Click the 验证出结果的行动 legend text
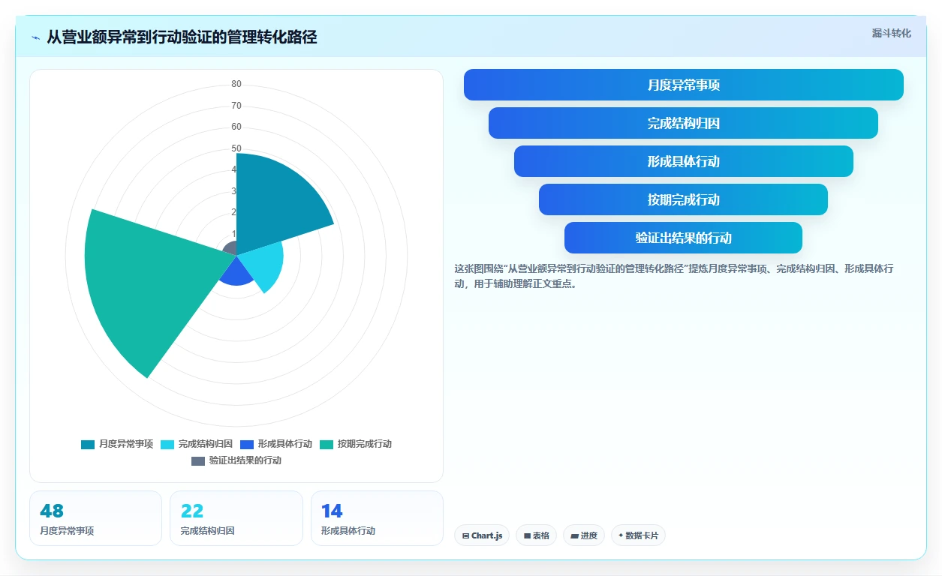Image resolution: width=942 pixels, height=576 pixels. 245,460
